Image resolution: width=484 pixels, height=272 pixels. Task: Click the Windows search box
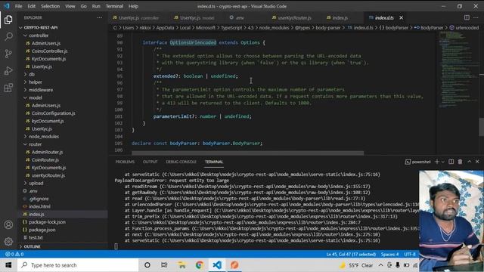(x=78, y=265)
